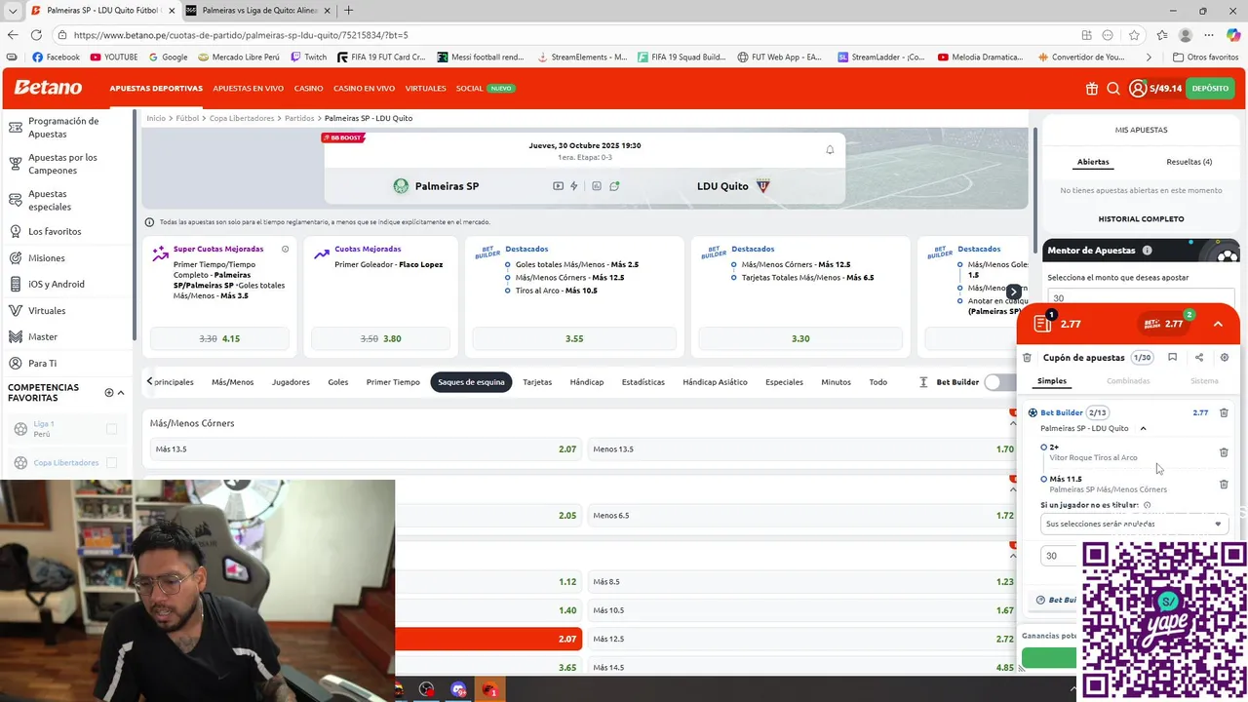Open the gift promotions icon in header
The height and width of the screenshot is (702, 1248).
click(1091, 89)
